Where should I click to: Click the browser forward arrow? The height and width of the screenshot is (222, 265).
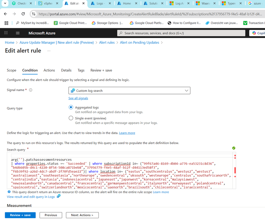click(14, 14)
